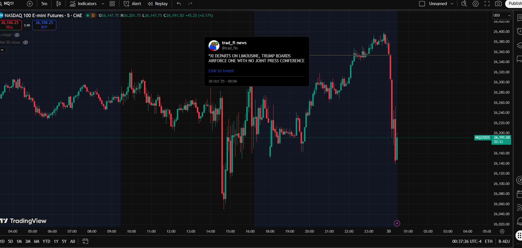Click the orange D data status badge

tap(93, 15)
